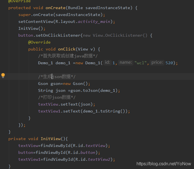Viewport: 194px width, 169px height.
Task: Click the comment above textView.setText
Action: coord(57,97)
